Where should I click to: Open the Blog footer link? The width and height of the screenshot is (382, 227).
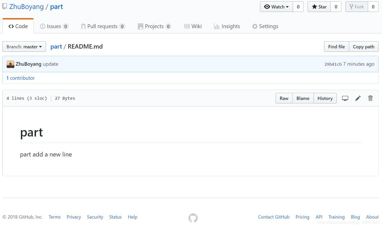click(x=355, y=217)
